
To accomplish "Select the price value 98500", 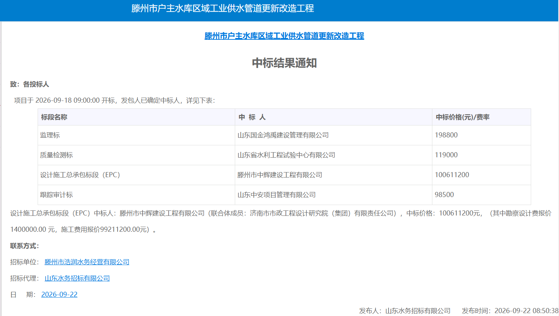I will (x=444, y=195).
